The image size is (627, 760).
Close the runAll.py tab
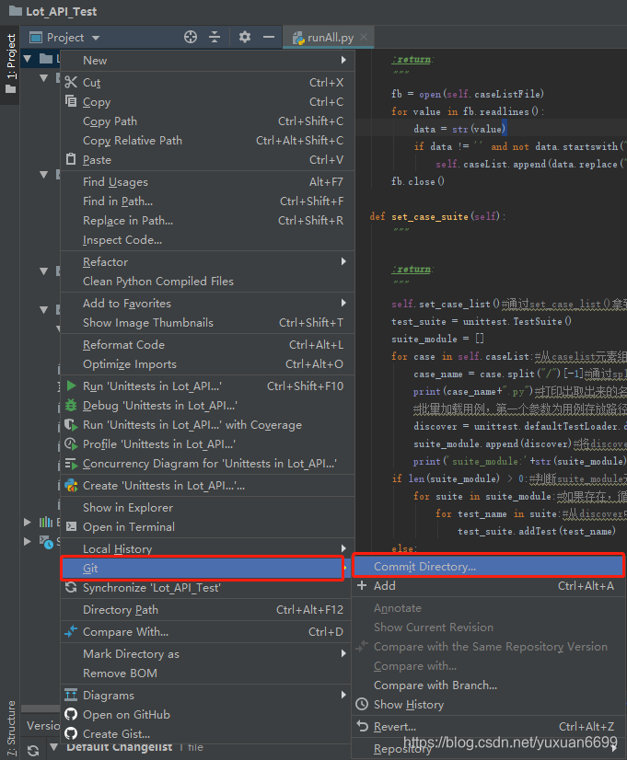364,37
